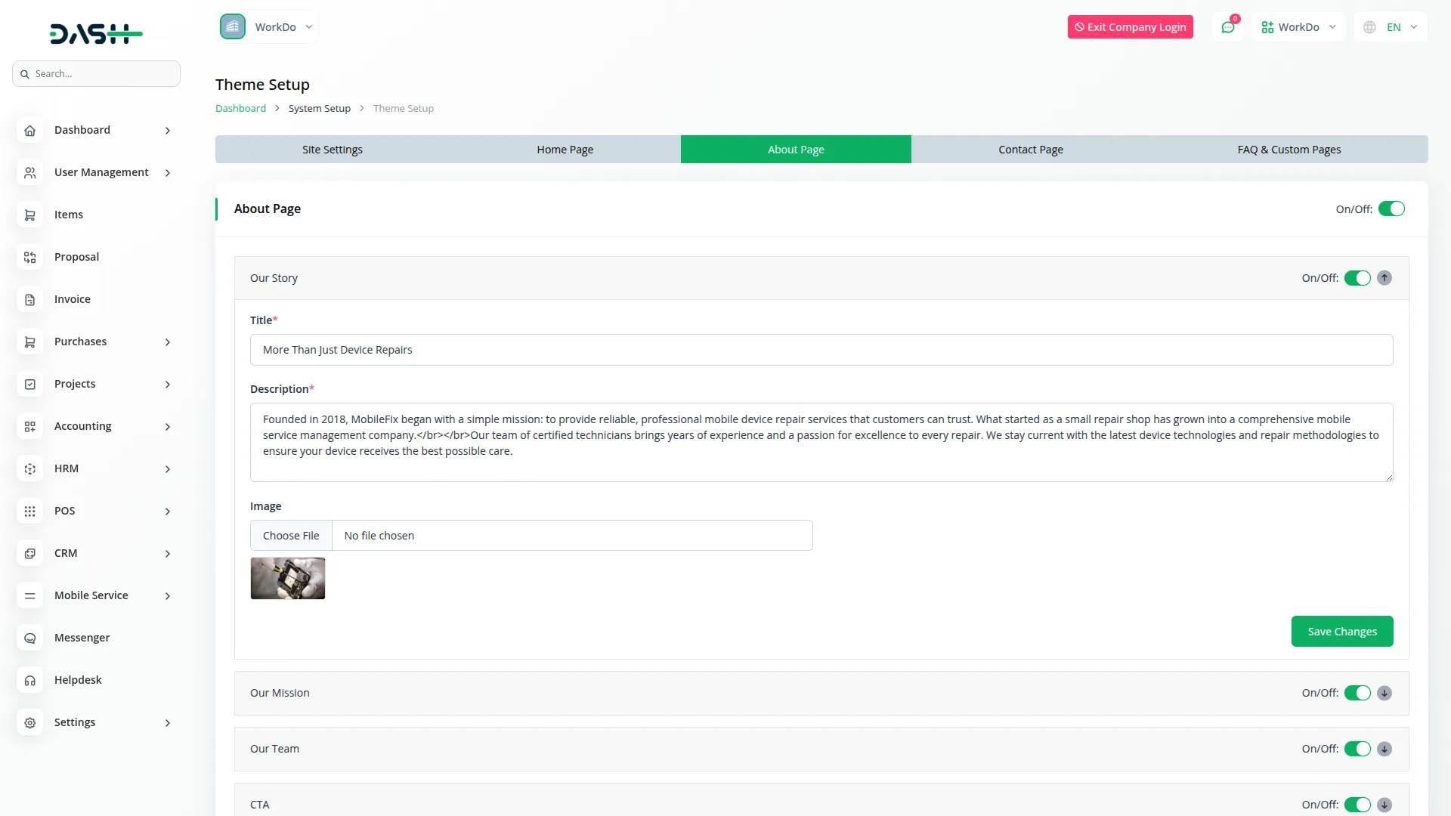Switch to the Contact Page tab

1030,149
